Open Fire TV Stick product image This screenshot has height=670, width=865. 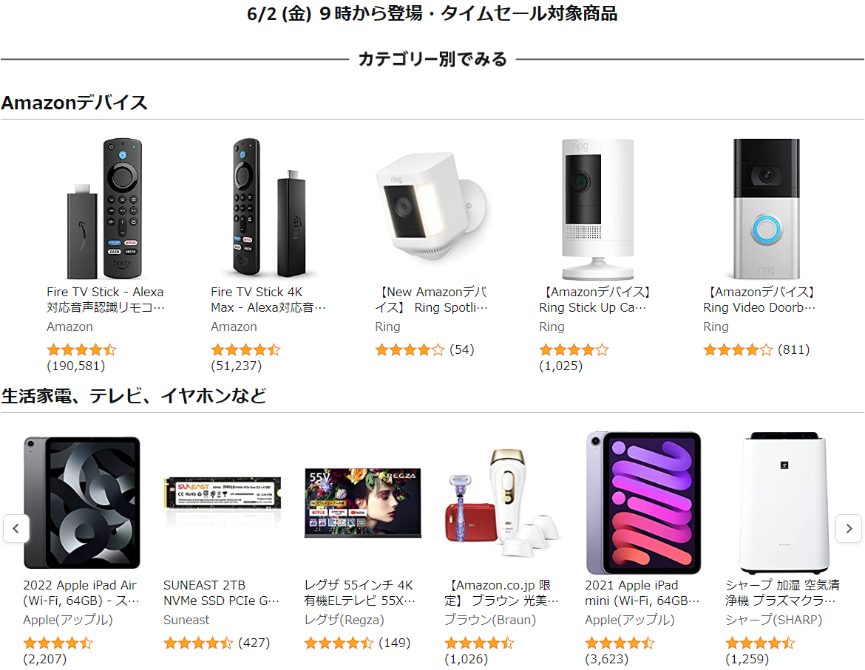tap(105, 208)
